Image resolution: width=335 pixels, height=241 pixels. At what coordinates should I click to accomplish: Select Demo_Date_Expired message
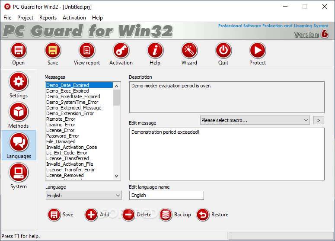(79, 85)
